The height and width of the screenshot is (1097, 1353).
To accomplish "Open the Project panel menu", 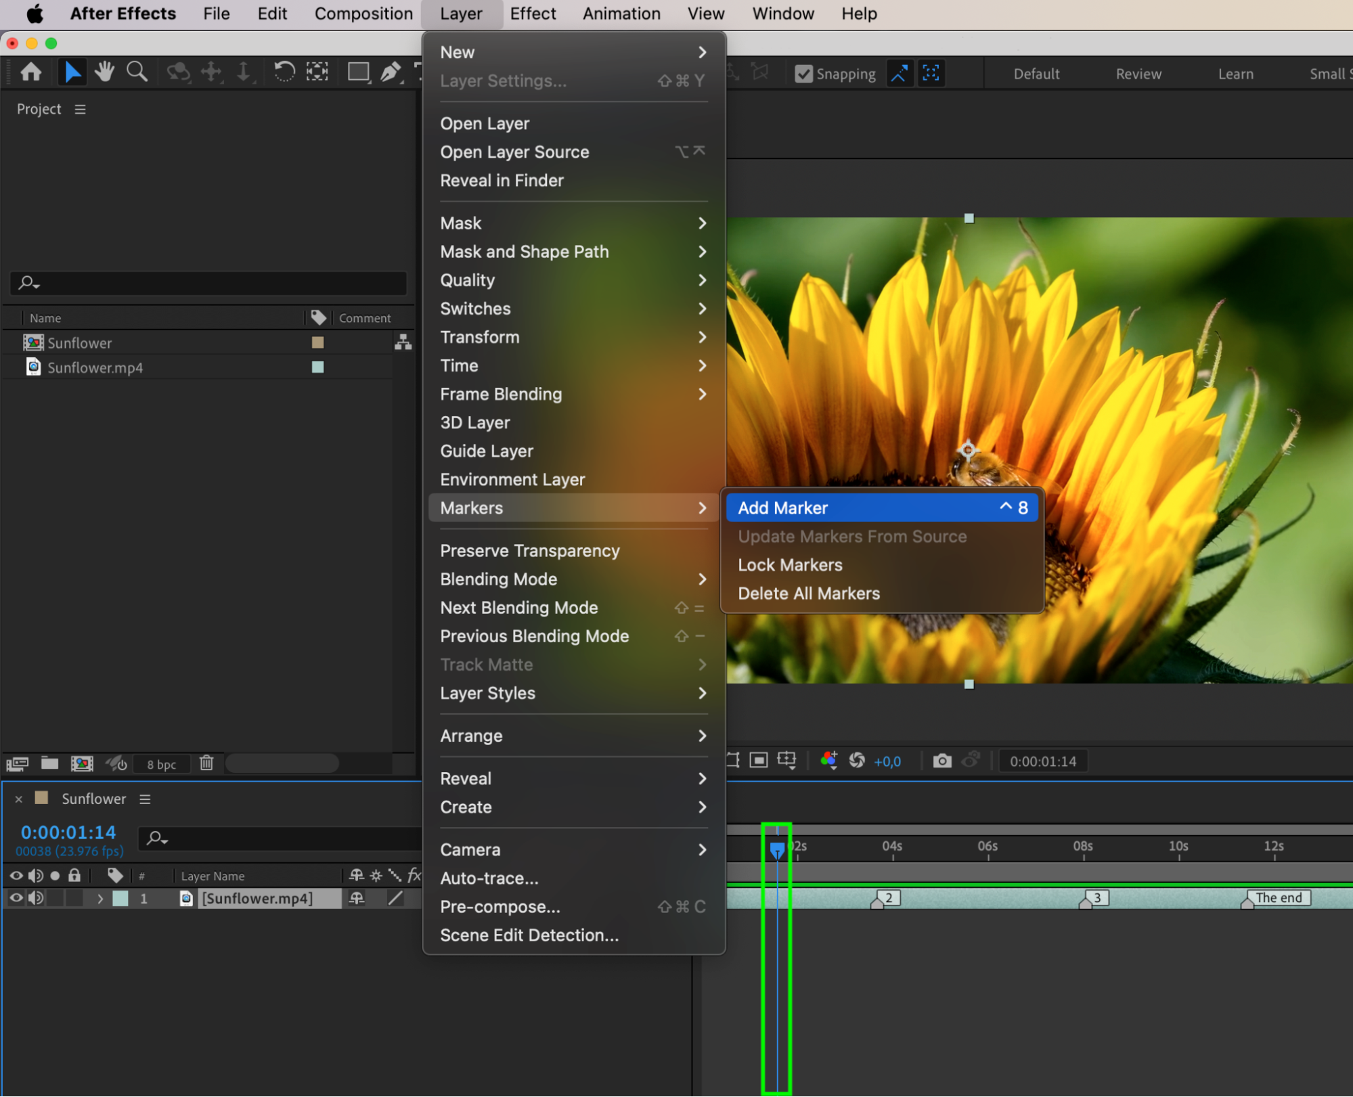I will pos(80,109).
